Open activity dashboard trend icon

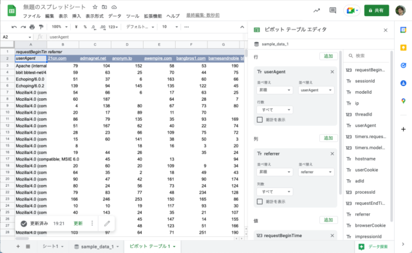pos(317,10)
